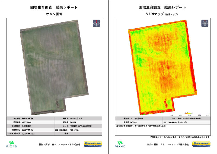
Task: Select the orthomosaic field image
Action: click(x=55, y=67)
